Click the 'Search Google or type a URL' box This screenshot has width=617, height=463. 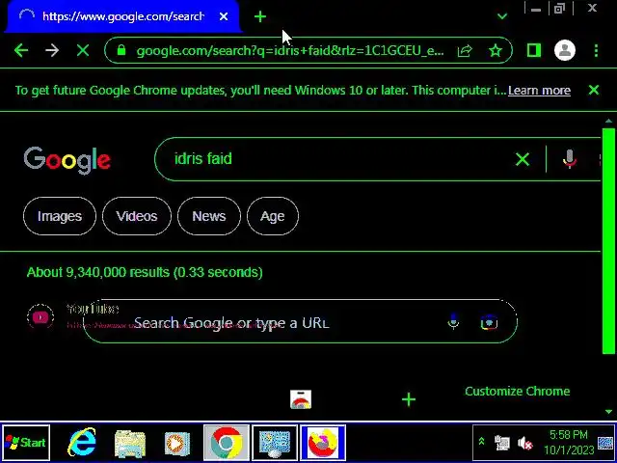(300, 322)
